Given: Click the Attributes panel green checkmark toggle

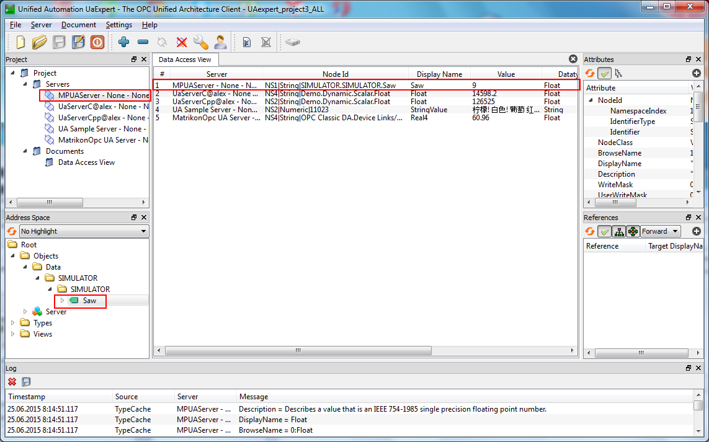Looking at the screenshot, I should (604, 73).
